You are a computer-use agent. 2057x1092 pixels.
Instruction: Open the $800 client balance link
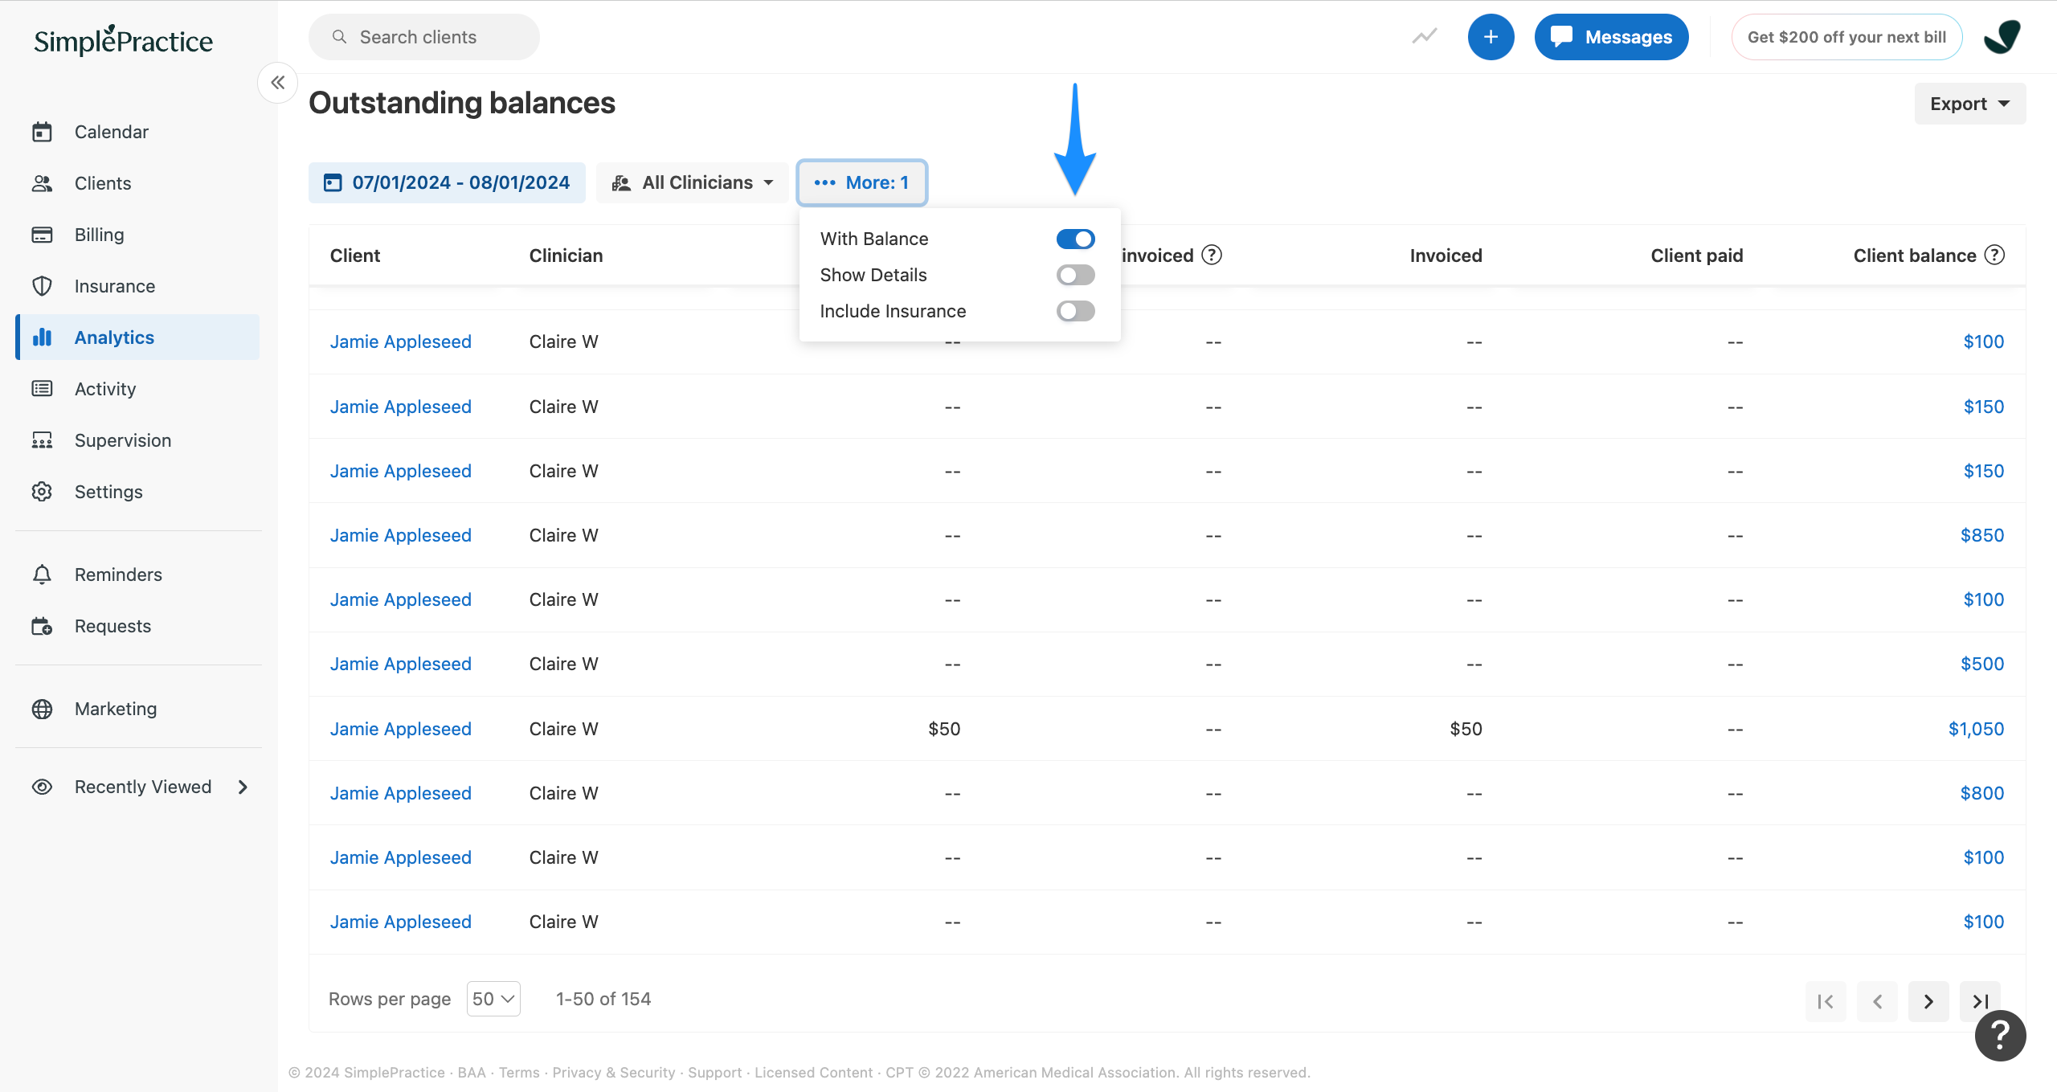(x=1982, y=793)
